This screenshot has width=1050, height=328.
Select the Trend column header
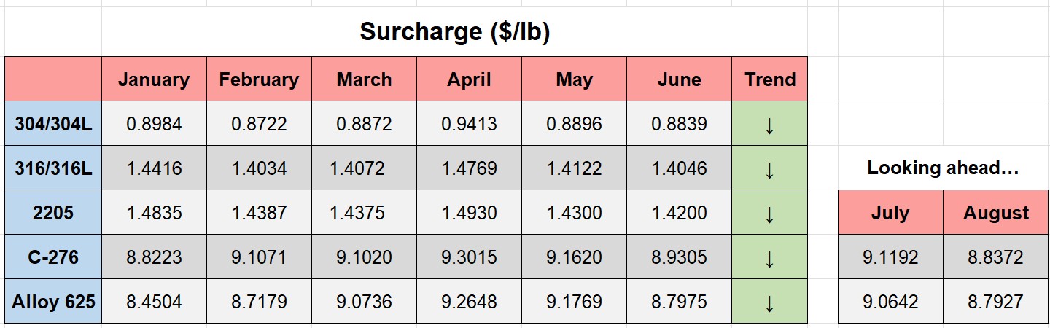[769, 79]
